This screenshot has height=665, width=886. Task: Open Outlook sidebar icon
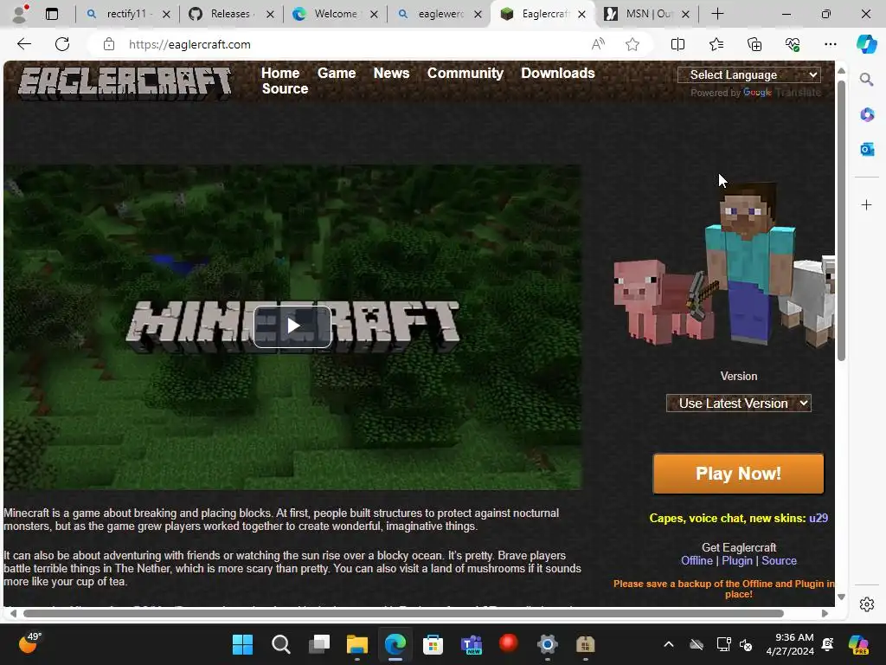867,149
